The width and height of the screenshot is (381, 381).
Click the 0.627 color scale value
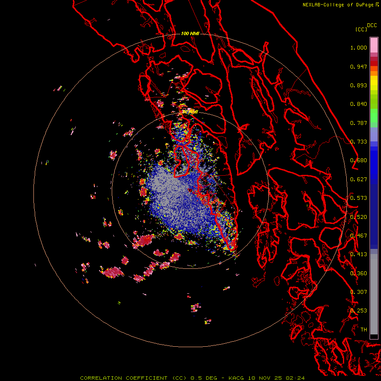(359, 179)
